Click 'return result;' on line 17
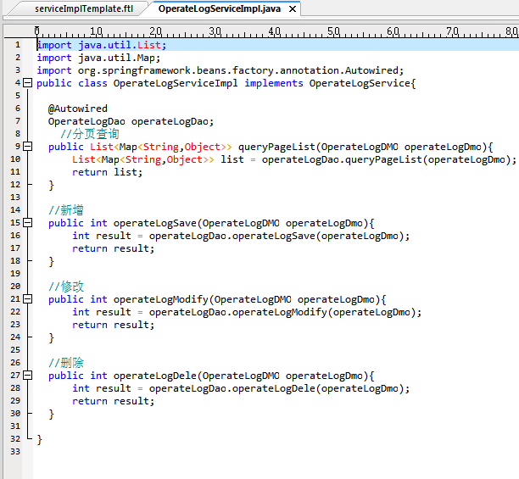 click(x=113, y=248)
